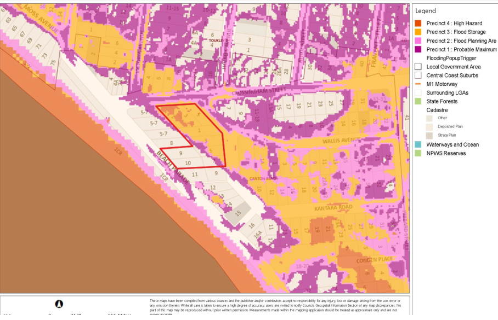
Task: Click lot 10 inside the red boundary
Action: point(188,163)
